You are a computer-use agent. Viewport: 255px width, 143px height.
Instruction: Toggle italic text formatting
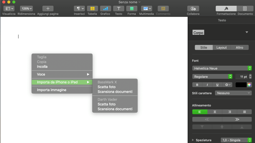coord(207,85)
